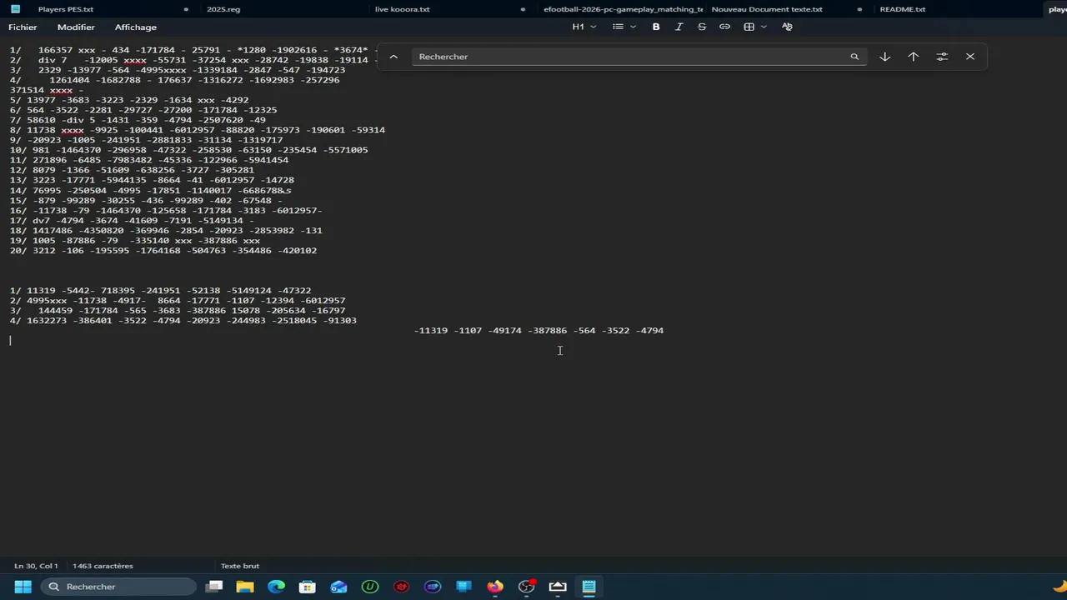The height and width of the screenshot is (600, 1067).
Task: Click the active Notepad icon on the taskbar
Action: click(x=589, y=587)
